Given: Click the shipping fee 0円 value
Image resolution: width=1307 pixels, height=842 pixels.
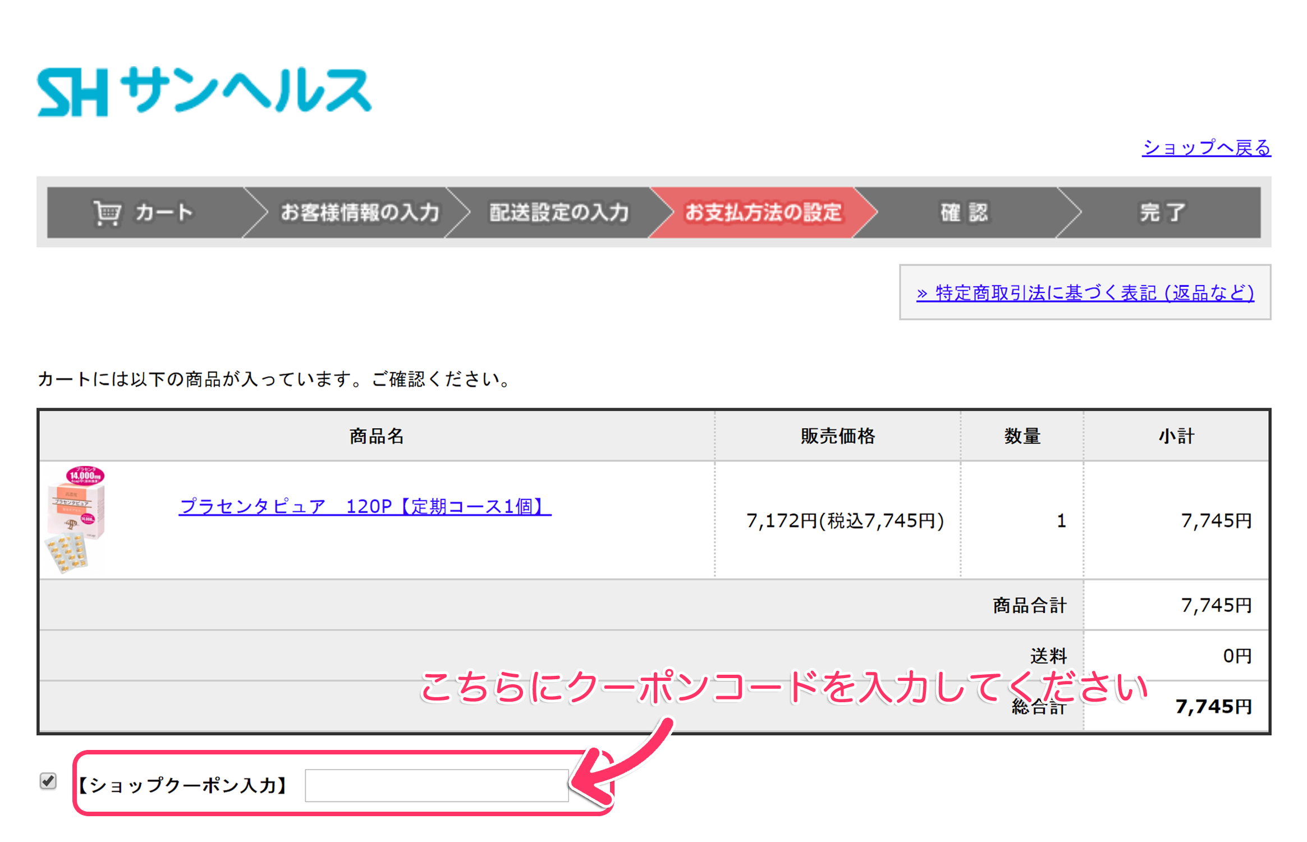Looking at the screenshot, I should [1237, 656].
